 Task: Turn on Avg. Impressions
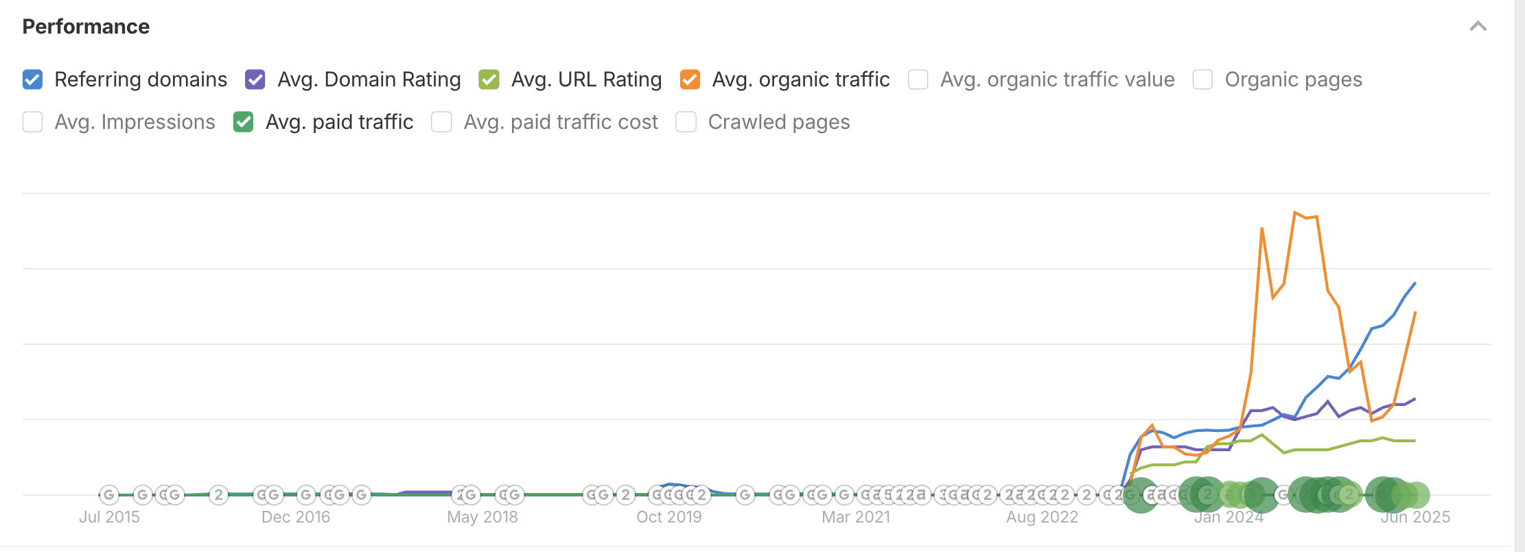[32, 122]
